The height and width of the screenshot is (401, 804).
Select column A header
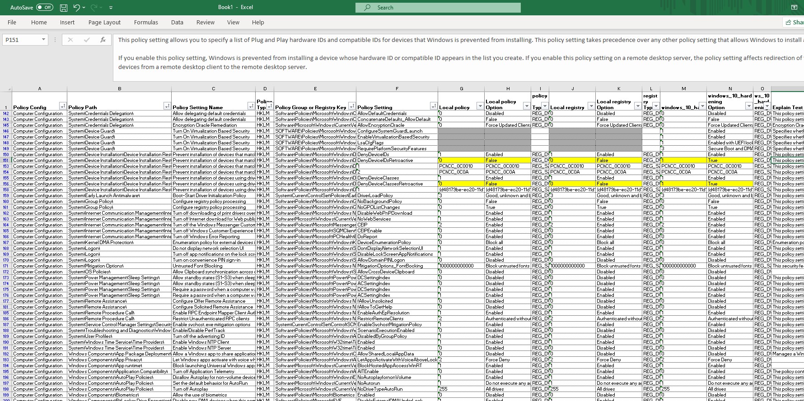pyautogui.click(x=40, y=88)
